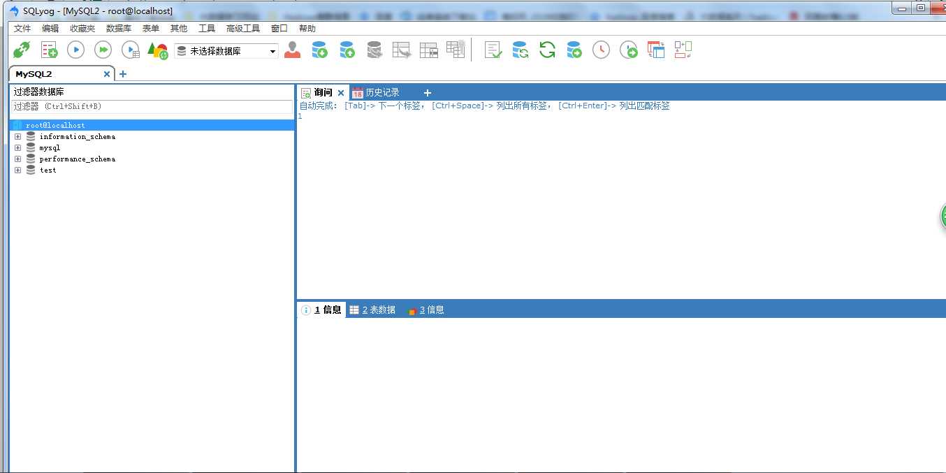
Task: Click the database filter input field
Action: [152, 107]
